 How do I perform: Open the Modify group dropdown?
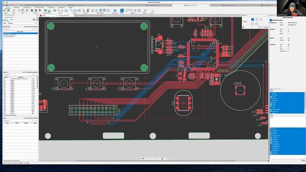145,13
